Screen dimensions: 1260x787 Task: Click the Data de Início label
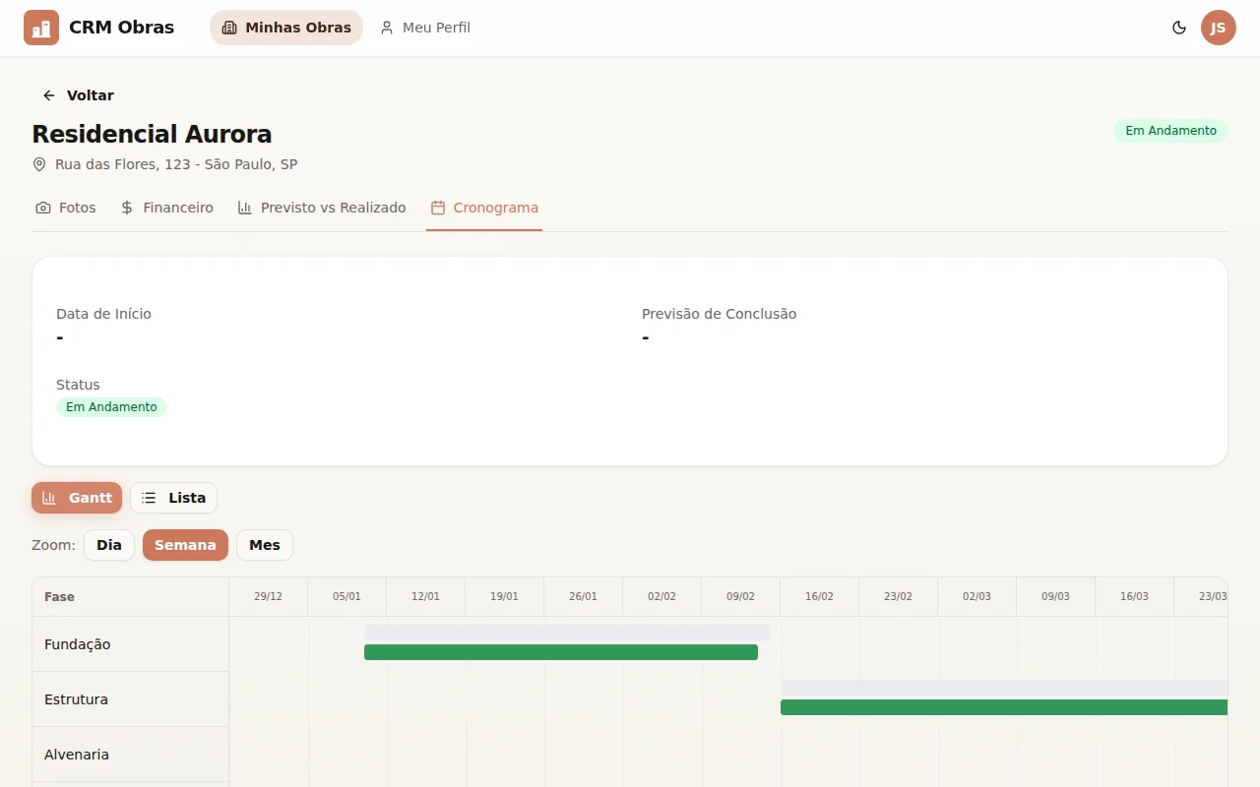coord(103,314)
